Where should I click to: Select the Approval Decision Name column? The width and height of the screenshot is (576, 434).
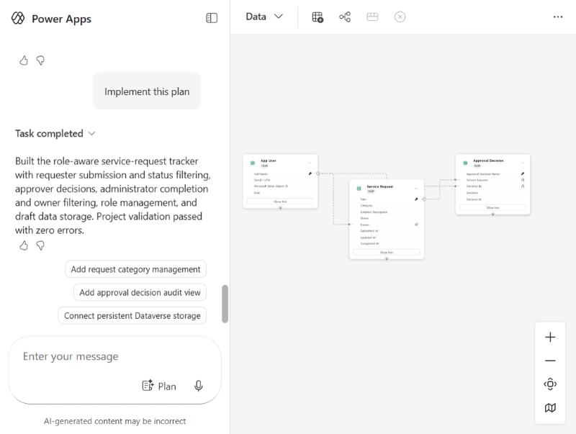point(492,174)
